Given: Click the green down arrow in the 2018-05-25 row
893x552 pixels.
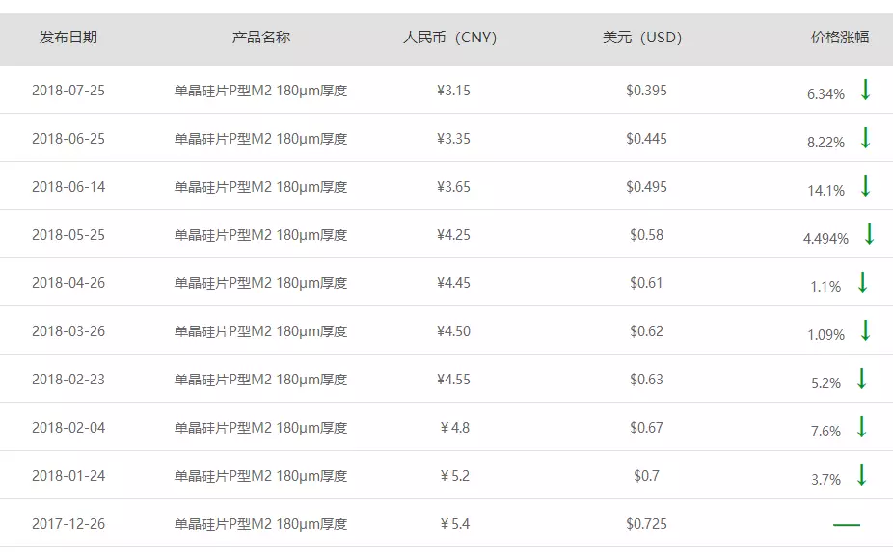Looking at the screenshot, I should [869, 234].
